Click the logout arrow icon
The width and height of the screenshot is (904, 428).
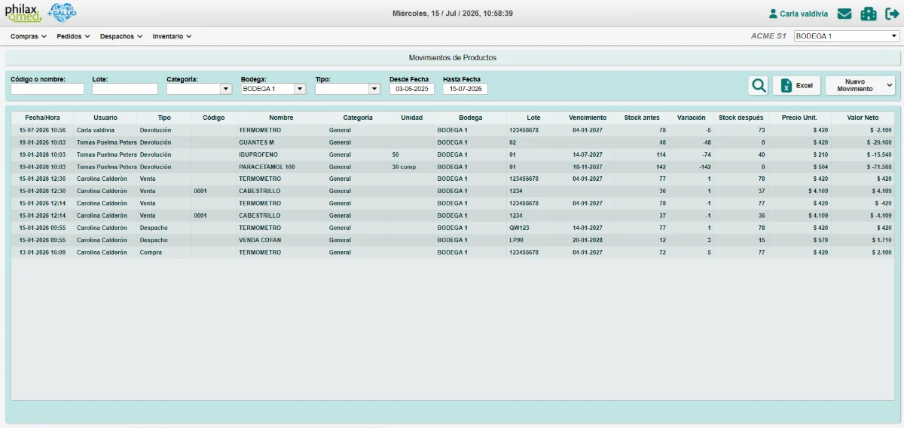pos(893,14)
